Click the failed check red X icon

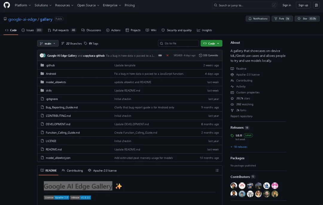click(167, 55)
